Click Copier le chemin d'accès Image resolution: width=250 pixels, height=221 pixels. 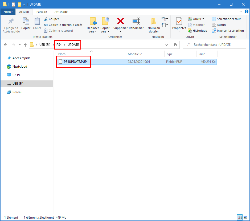click(63, 25)
